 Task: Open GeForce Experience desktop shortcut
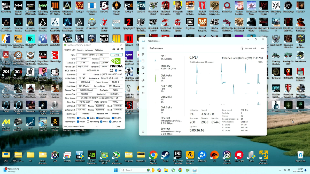[x=92, y=157]
